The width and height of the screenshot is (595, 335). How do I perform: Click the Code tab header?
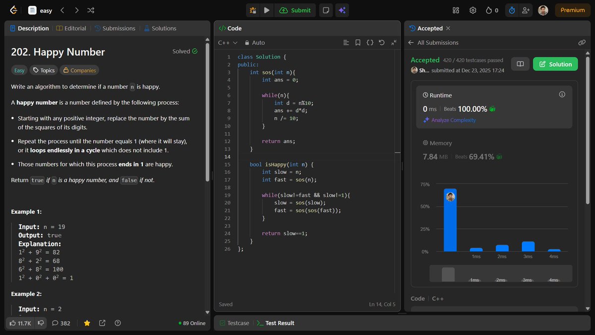(230, 28)
